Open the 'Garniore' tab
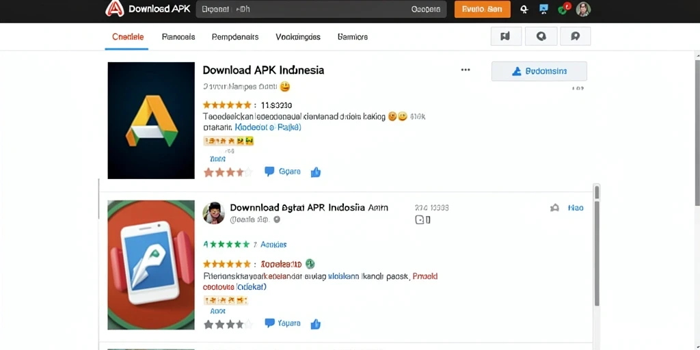 coord(353,37)
